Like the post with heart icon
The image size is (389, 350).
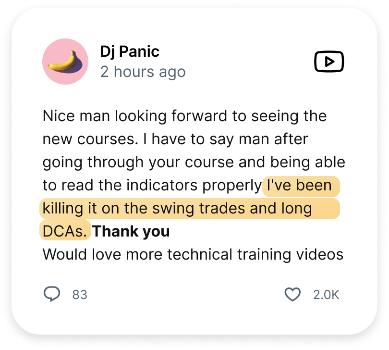(x=292, y=294)
